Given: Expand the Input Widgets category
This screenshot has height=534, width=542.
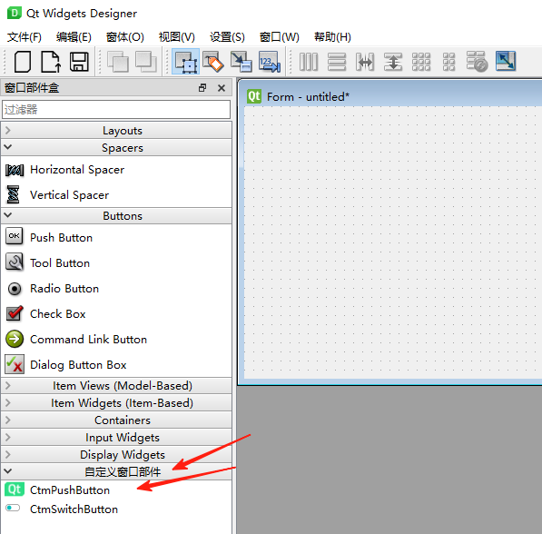Looking at the screenshot, I should point(116,438).
